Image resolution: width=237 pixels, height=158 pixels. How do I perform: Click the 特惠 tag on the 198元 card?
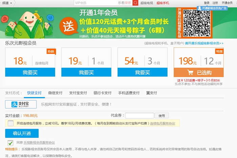tap(219, 51)
